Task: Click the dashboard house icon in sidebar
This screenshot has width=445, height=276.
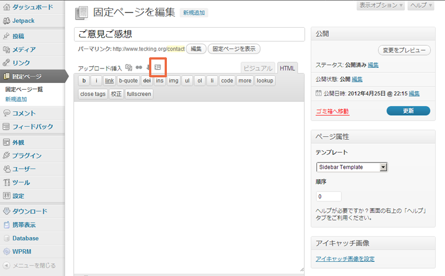Action: 6,7
